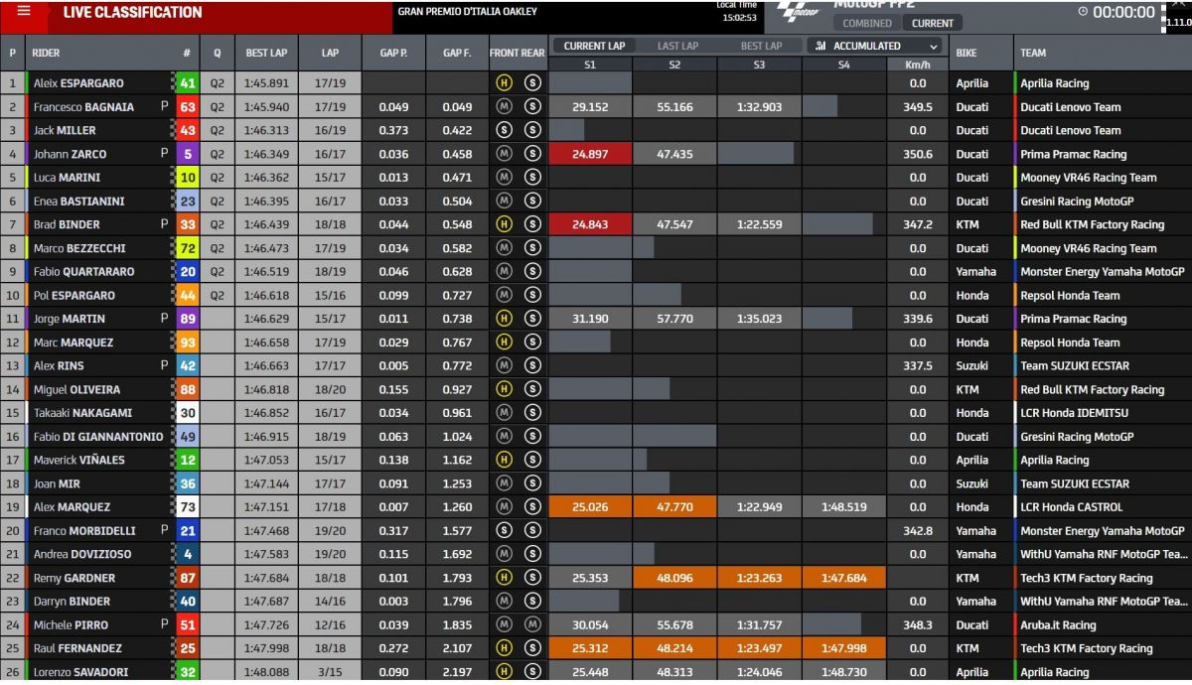Select rider Fabio QUARTARARO row name
The height and width of the screenshot is (685, 1192).
coord(83,272)
